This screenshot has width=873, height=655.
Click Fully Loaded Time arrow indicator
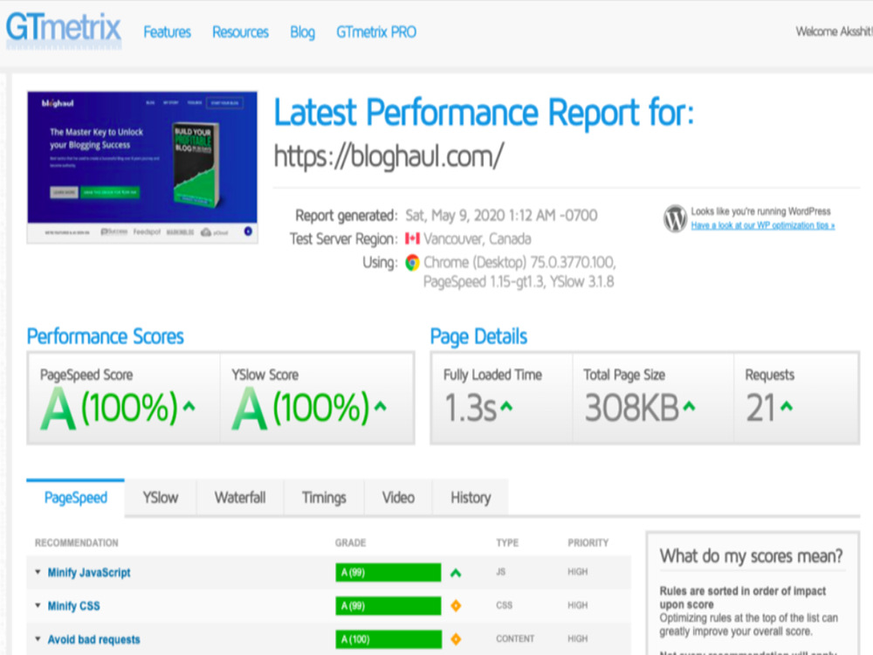(x=506, y=406)
